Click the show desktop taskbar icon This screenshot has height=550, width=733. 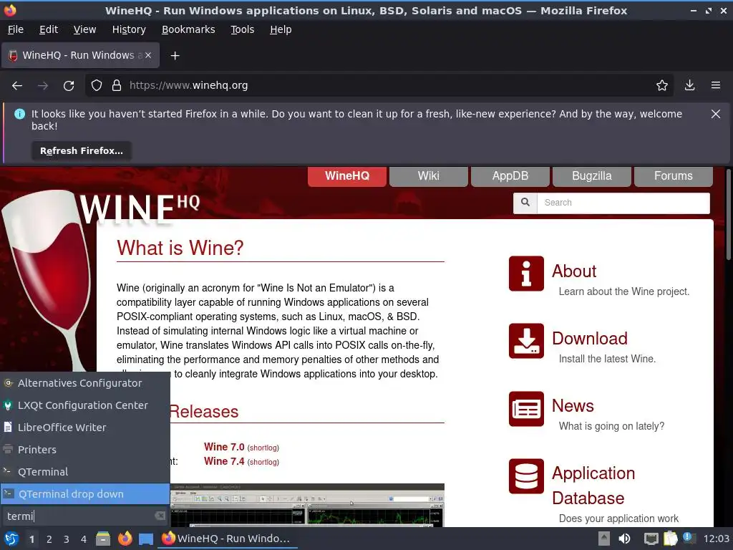(146, 539)
